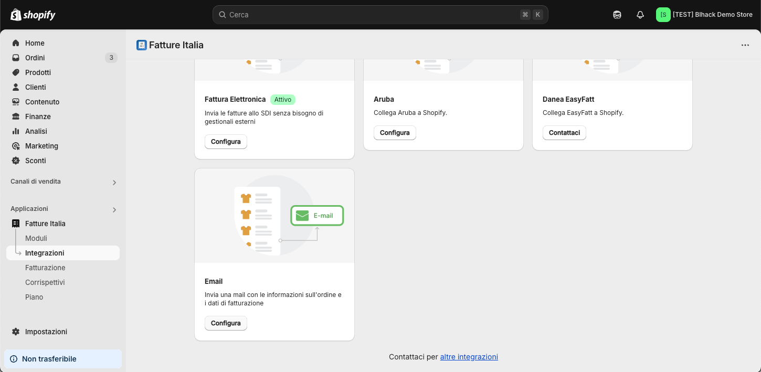Expand Canali di vendita section
The width and height of the screenshot is (761, 372).
(x=114, y=183)
